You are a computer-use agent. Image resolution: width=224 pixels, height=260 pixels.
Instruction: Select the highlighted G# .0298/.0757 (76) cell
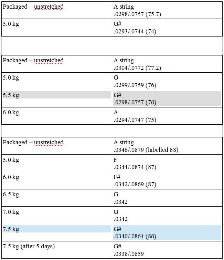pyautogui.click(x=167, y=98)
